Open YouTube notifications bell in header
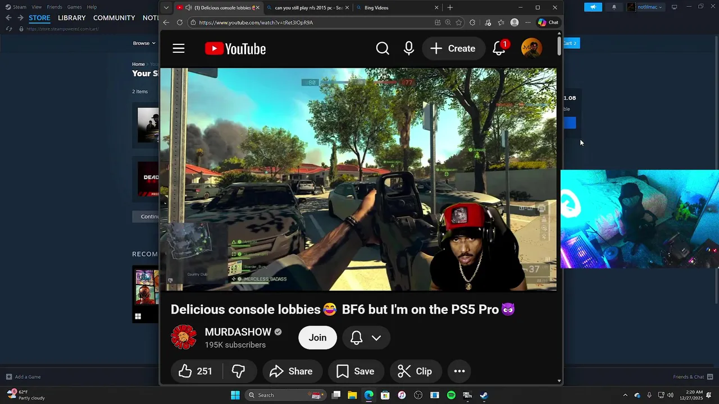719x404 pixels. [x=499, y=49]
